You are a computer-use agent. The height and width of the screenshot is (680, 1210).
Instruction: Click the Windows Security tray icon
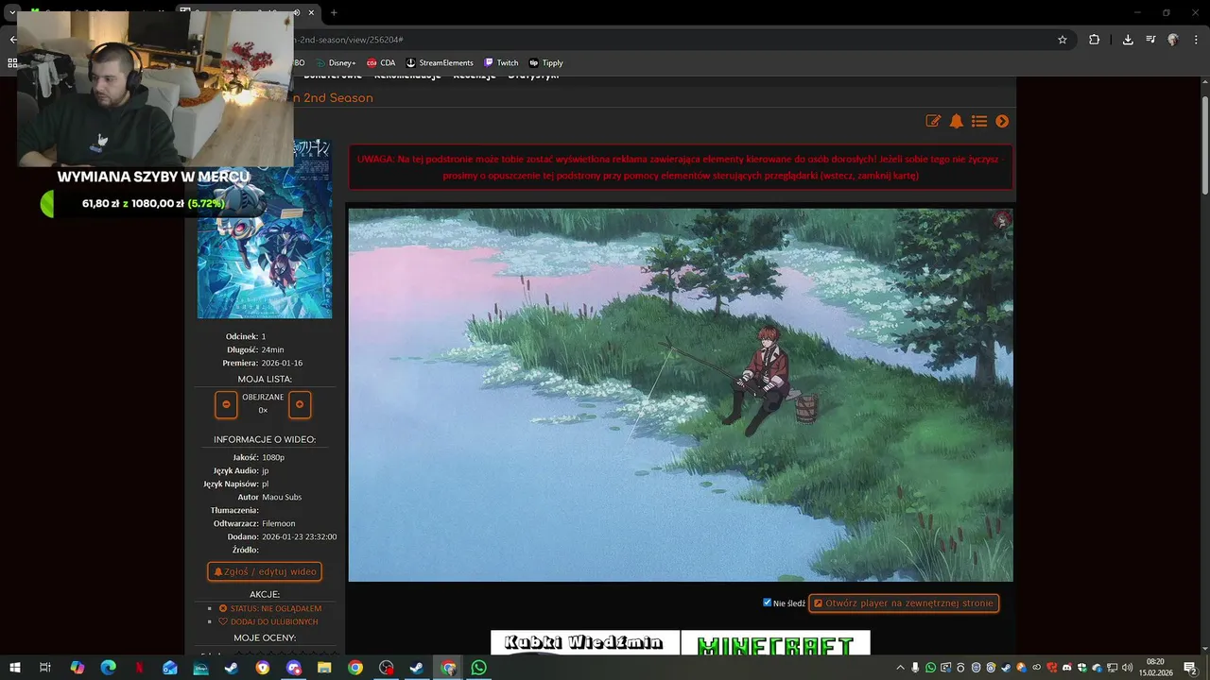tap(1082, 668)
